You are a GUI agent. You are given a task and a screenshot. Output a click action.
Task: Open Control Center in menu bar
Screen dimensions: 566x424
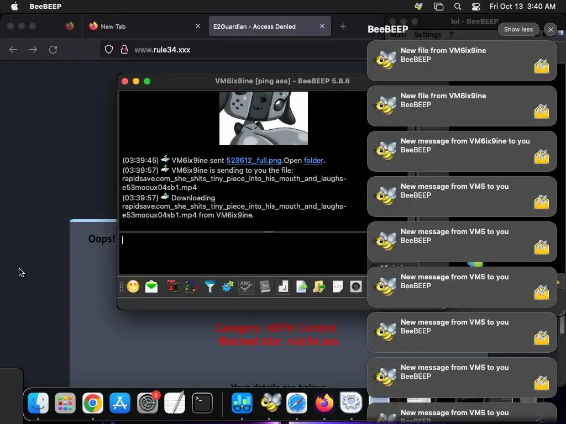coord(476,6)
